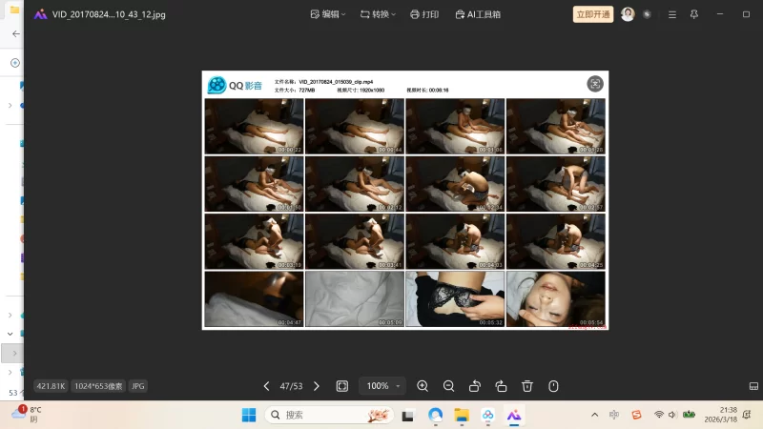Rotate the image counterclockwise
The width and height of the screenshot is (763, 429).
click(475, 386)
